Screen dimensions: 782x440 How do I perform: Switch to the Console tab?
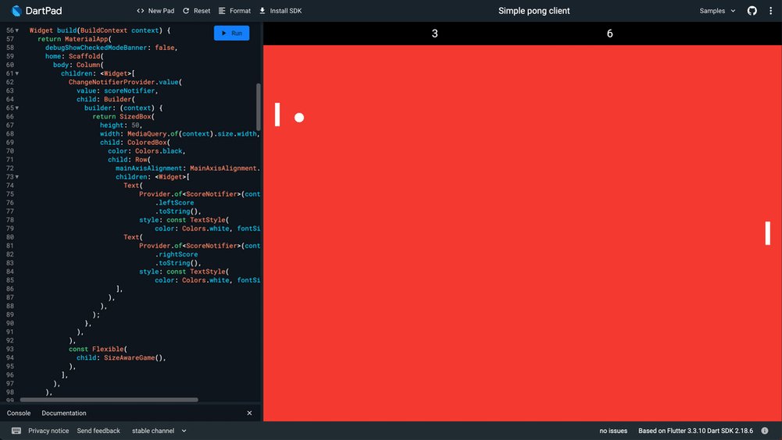tap(19, 413)
